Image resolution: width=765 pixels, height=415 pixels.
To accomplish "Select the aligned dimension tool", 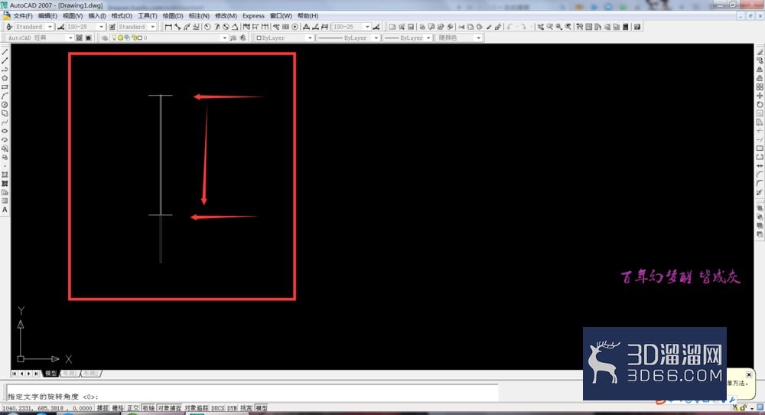I will tap(177, 27).
